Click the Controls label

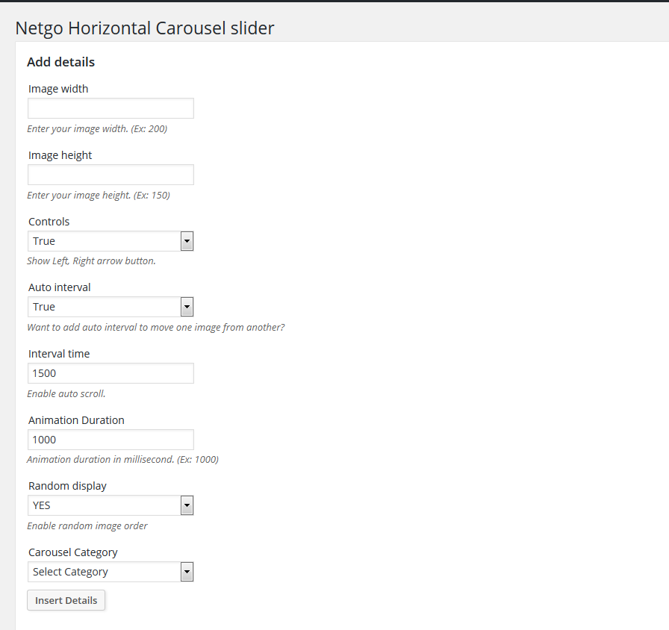click(49, 222)
